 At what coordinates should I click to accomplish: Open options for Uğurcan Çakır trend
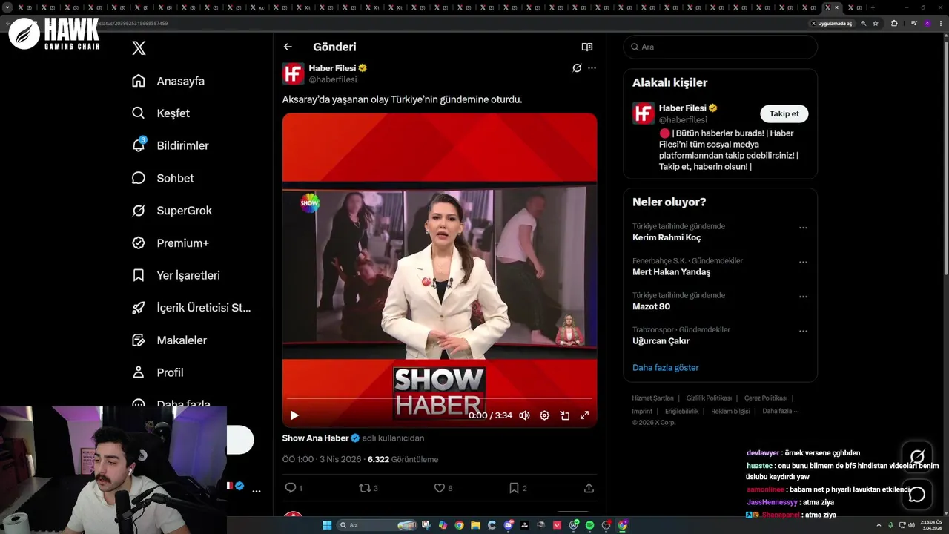pyautogui.click(x=803, y=332)
